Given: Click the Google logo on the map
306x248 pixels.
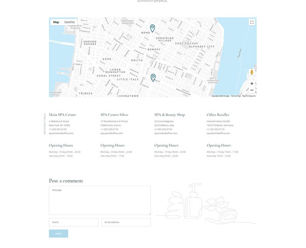Looking at the screenshot, I should (54, 95).
